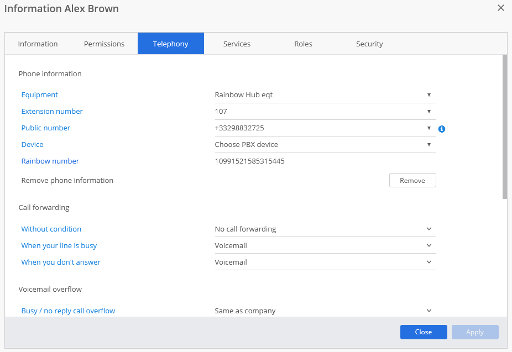Click the blue Close button
Viewport: 512px width, 352px height.
(x=424, y=332)
